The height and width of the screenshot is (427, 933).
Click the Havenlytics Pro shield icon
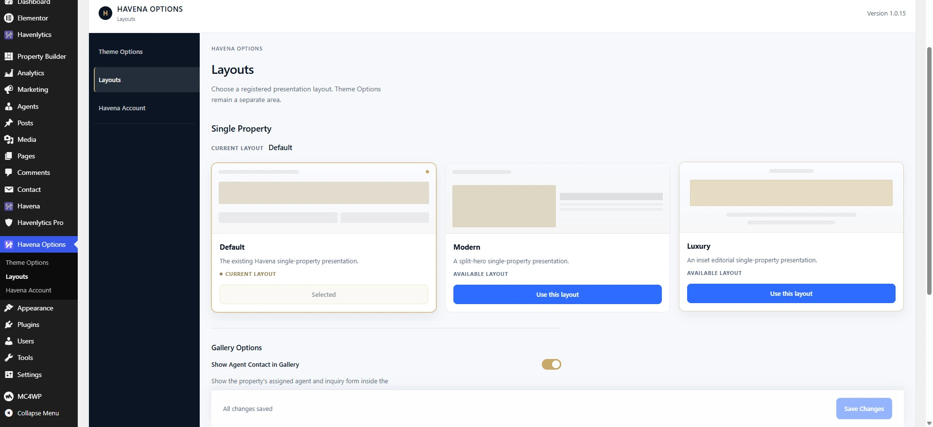9,222
